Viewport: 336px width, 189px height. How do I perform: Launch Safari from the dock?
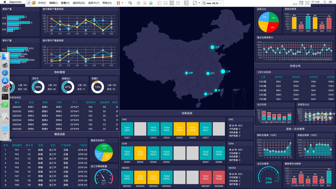coord(5,73)
